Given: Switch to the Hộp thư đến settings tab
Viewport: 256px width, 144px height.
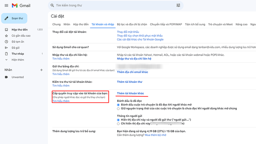Looking at the screenshot, I should pos(81,24).
